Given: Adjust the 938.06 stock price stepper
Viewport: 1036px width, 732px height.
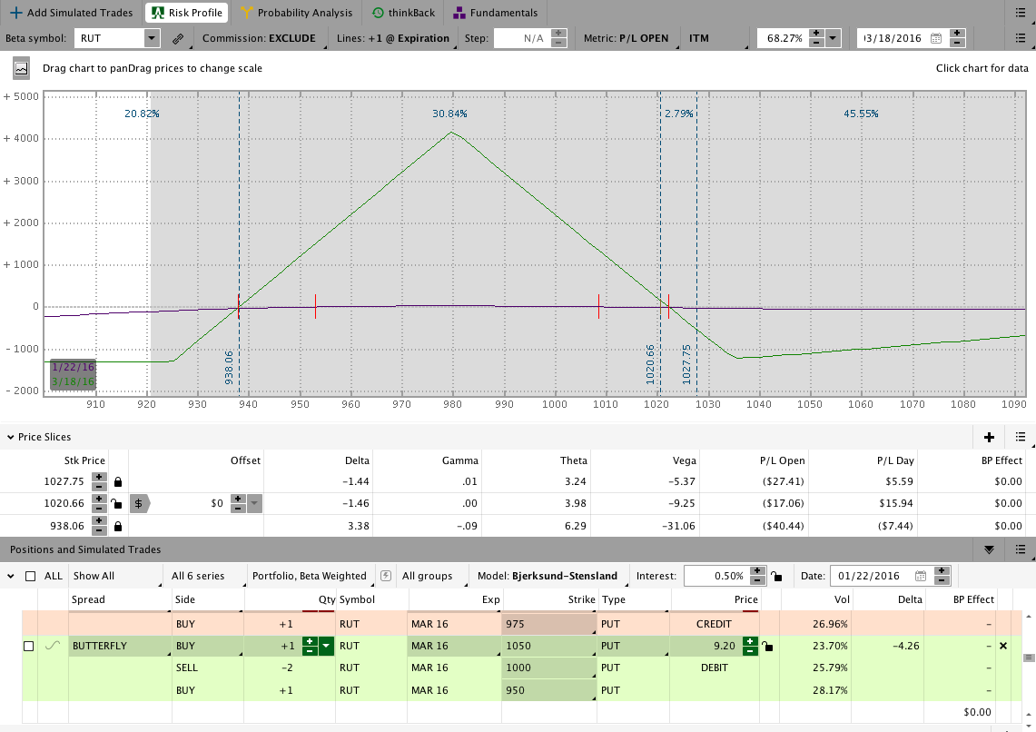Looking at the screenshot, I should pos(99,526).
